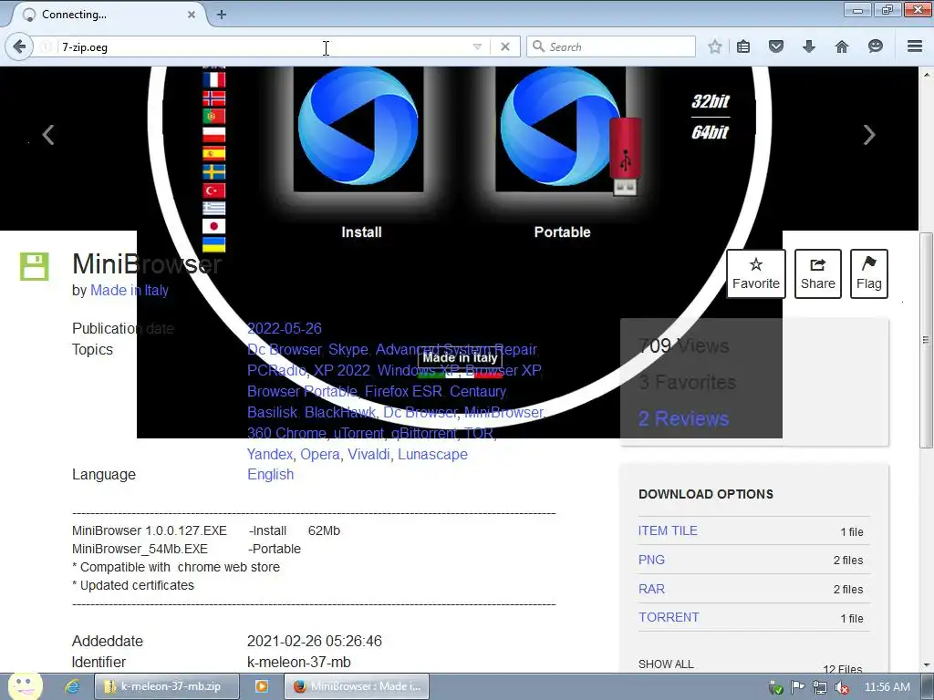Screen dimensions: 934x700
Task: Show next carousel image arrow
Action: click(869, 135)
